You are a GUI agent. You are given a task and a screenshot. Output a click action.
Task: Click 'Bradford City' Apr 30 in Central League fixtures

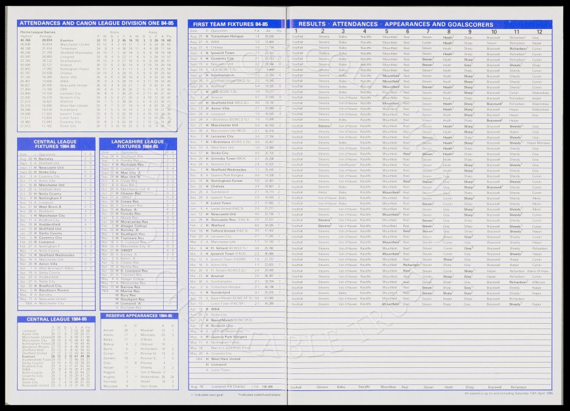point(50,286)
